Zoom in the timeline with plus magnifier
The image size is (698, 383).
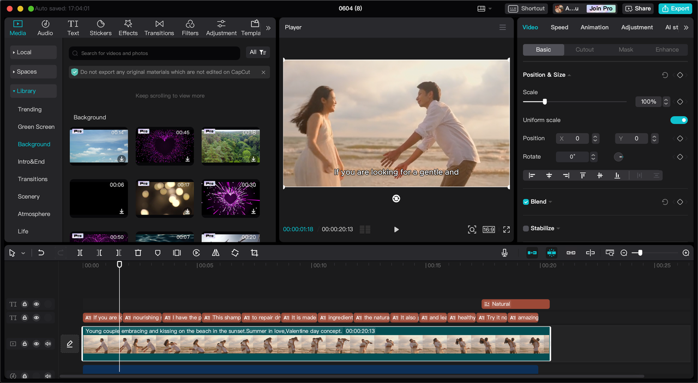pyautogui.click(x=686, y=253)
